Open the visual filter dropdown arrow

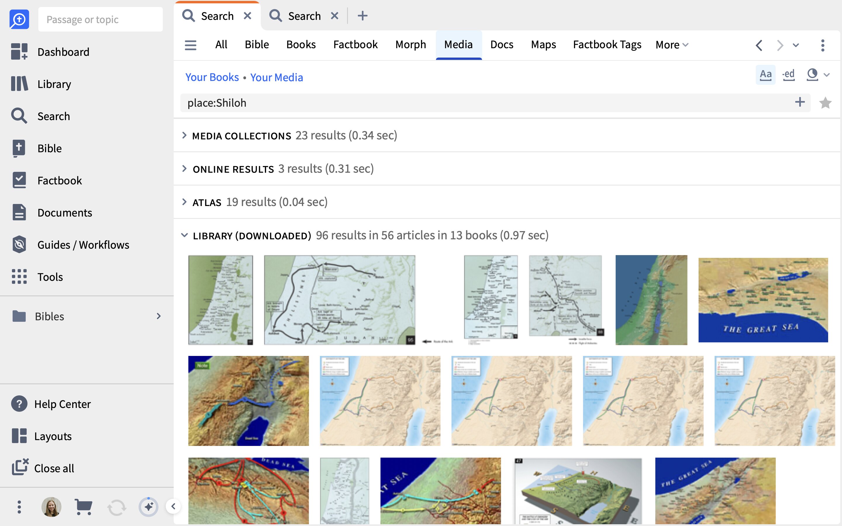pos(827,75)
